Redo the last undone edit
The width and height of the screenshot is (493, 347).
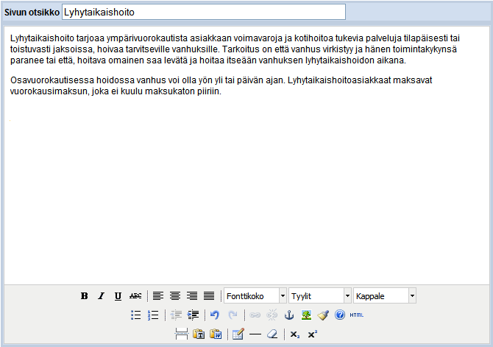pos(233,315)
